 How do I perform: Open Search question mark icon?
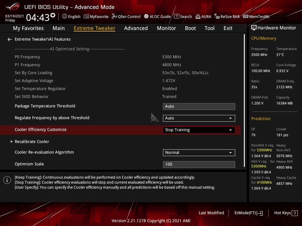(x=176, y=16)
